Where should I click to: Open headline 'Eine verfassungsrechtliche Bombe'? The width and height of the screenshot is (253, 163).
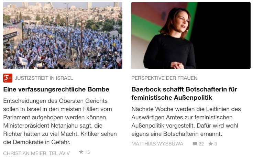56,89
